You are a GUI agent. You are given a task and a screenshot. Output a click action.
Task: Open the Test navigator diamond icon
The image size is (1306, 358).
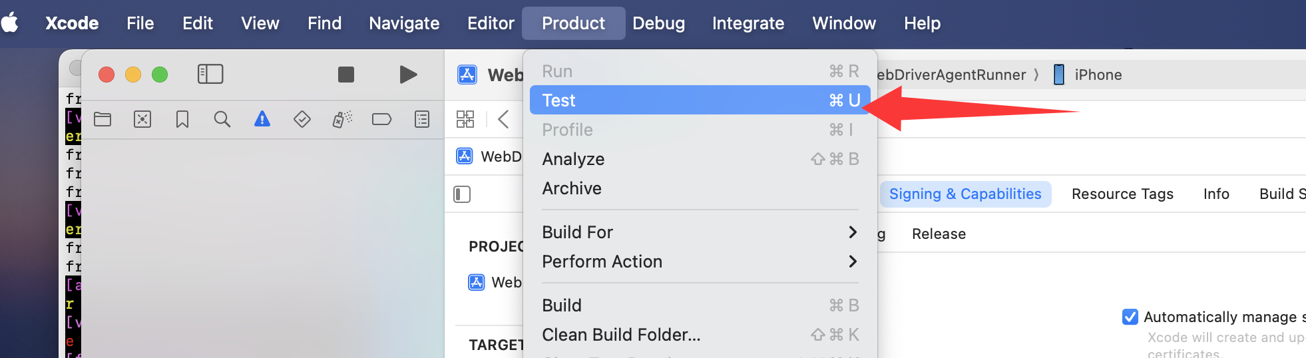302,119
